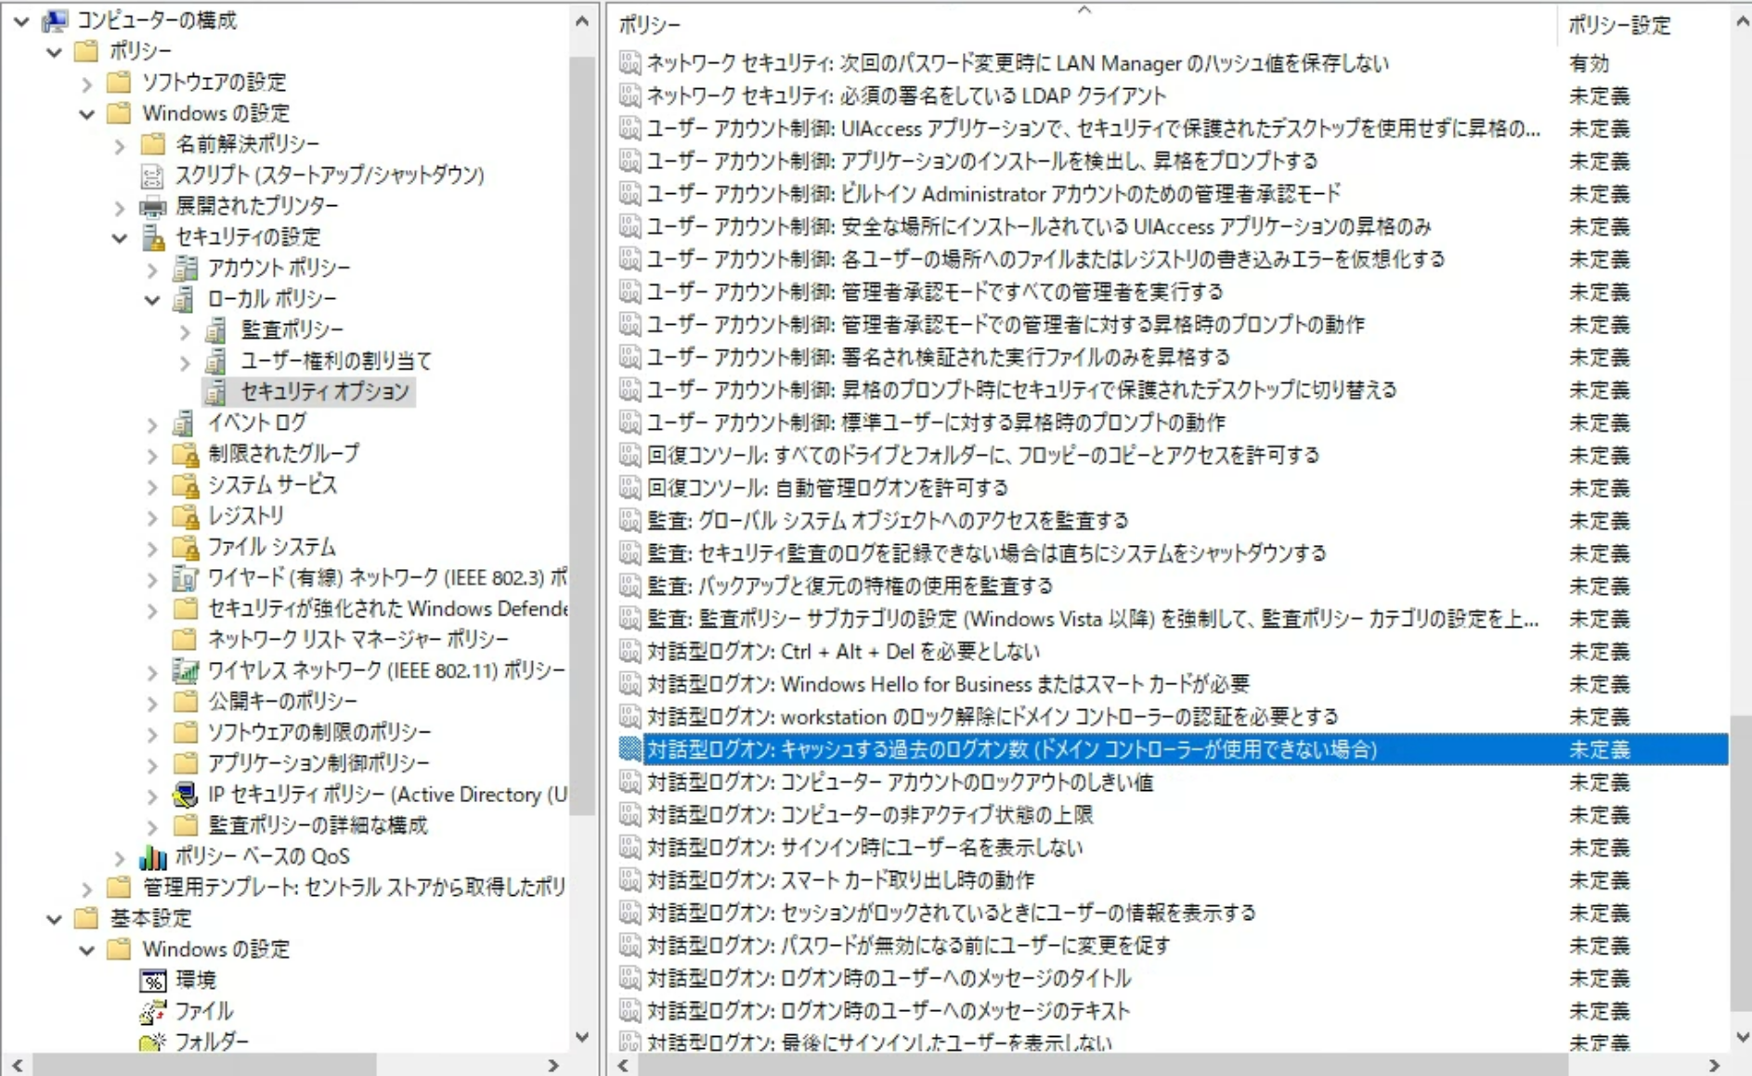Click the レジストリ lock icon in the tree
Viewport: 1752px width, 1076px height.
coord(183,516)
